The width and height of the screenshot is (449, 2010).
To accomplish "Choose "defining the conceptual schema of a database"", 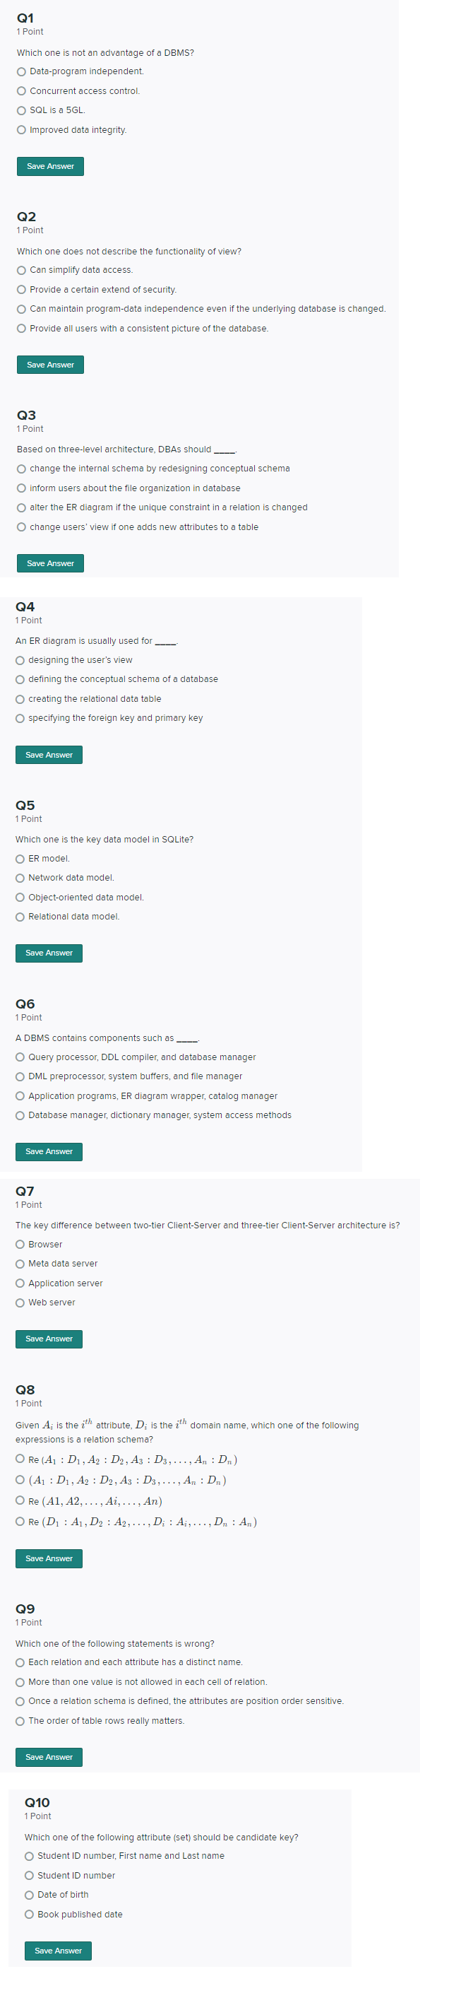I will [x=20, y=679].
